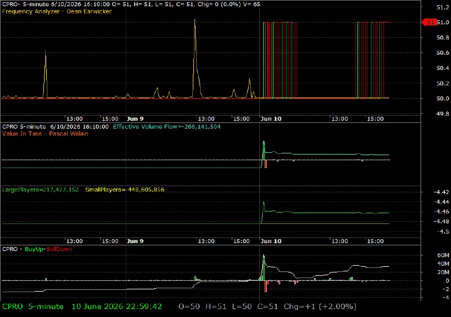Click the 40M volume axis label
Screen dimensions: 451x317
[443, 264]
